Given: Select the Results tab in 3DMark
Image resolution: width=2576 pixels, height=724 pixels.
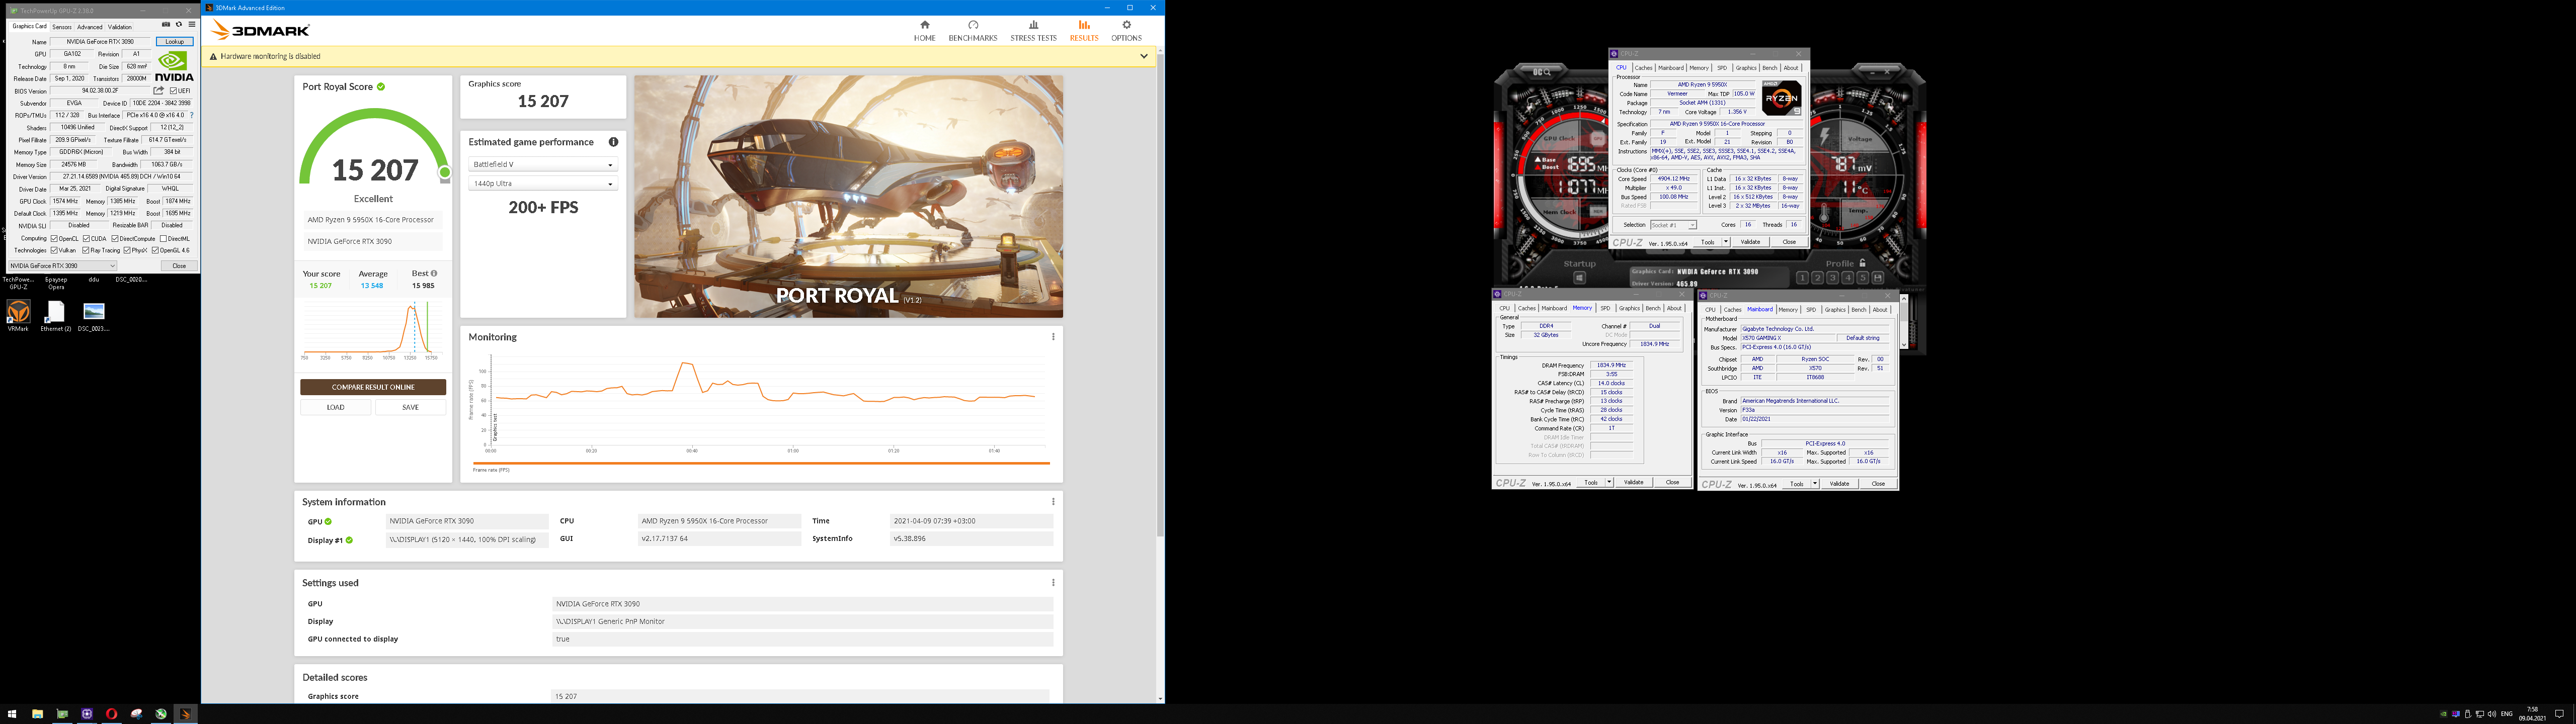Looking at the screenshot, I should (1084, 31).
